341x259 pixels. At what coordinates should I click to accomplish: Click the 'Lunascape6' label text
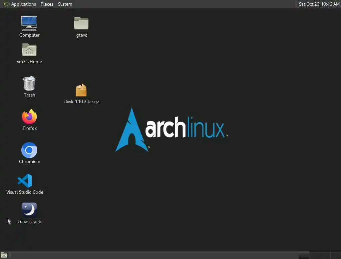click(x=29, y=222)
